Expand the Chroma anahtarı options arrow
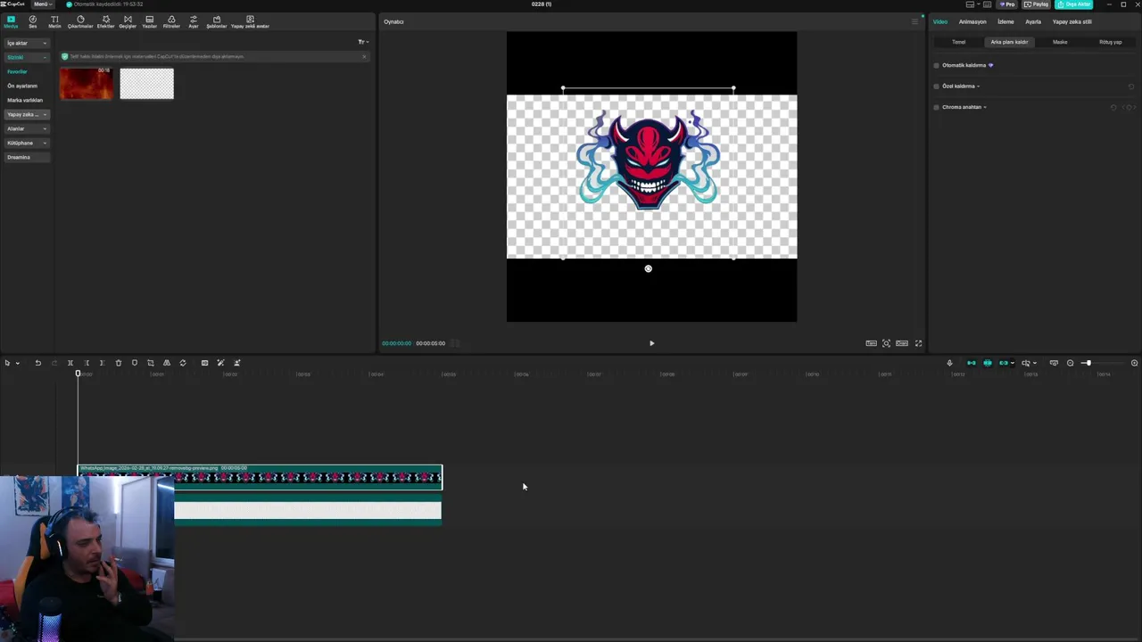The width and height of the screenshot is (1142, 642). click(x=985, y=107)
